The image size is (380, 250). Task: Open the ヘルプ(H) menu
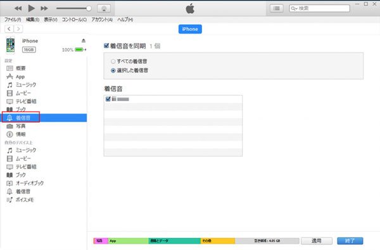[x=125, y=20]
